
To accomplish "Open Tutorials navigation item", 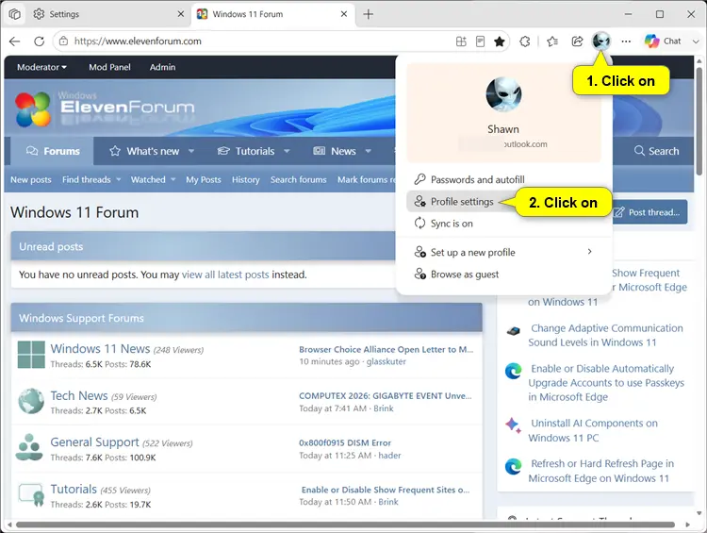I will tap(246, 151).
